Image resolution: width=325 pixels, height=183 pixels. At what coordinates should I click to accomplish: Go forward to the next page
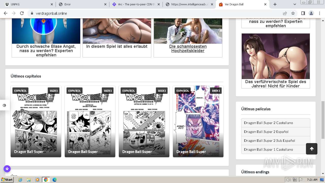(x=14, y=13)
